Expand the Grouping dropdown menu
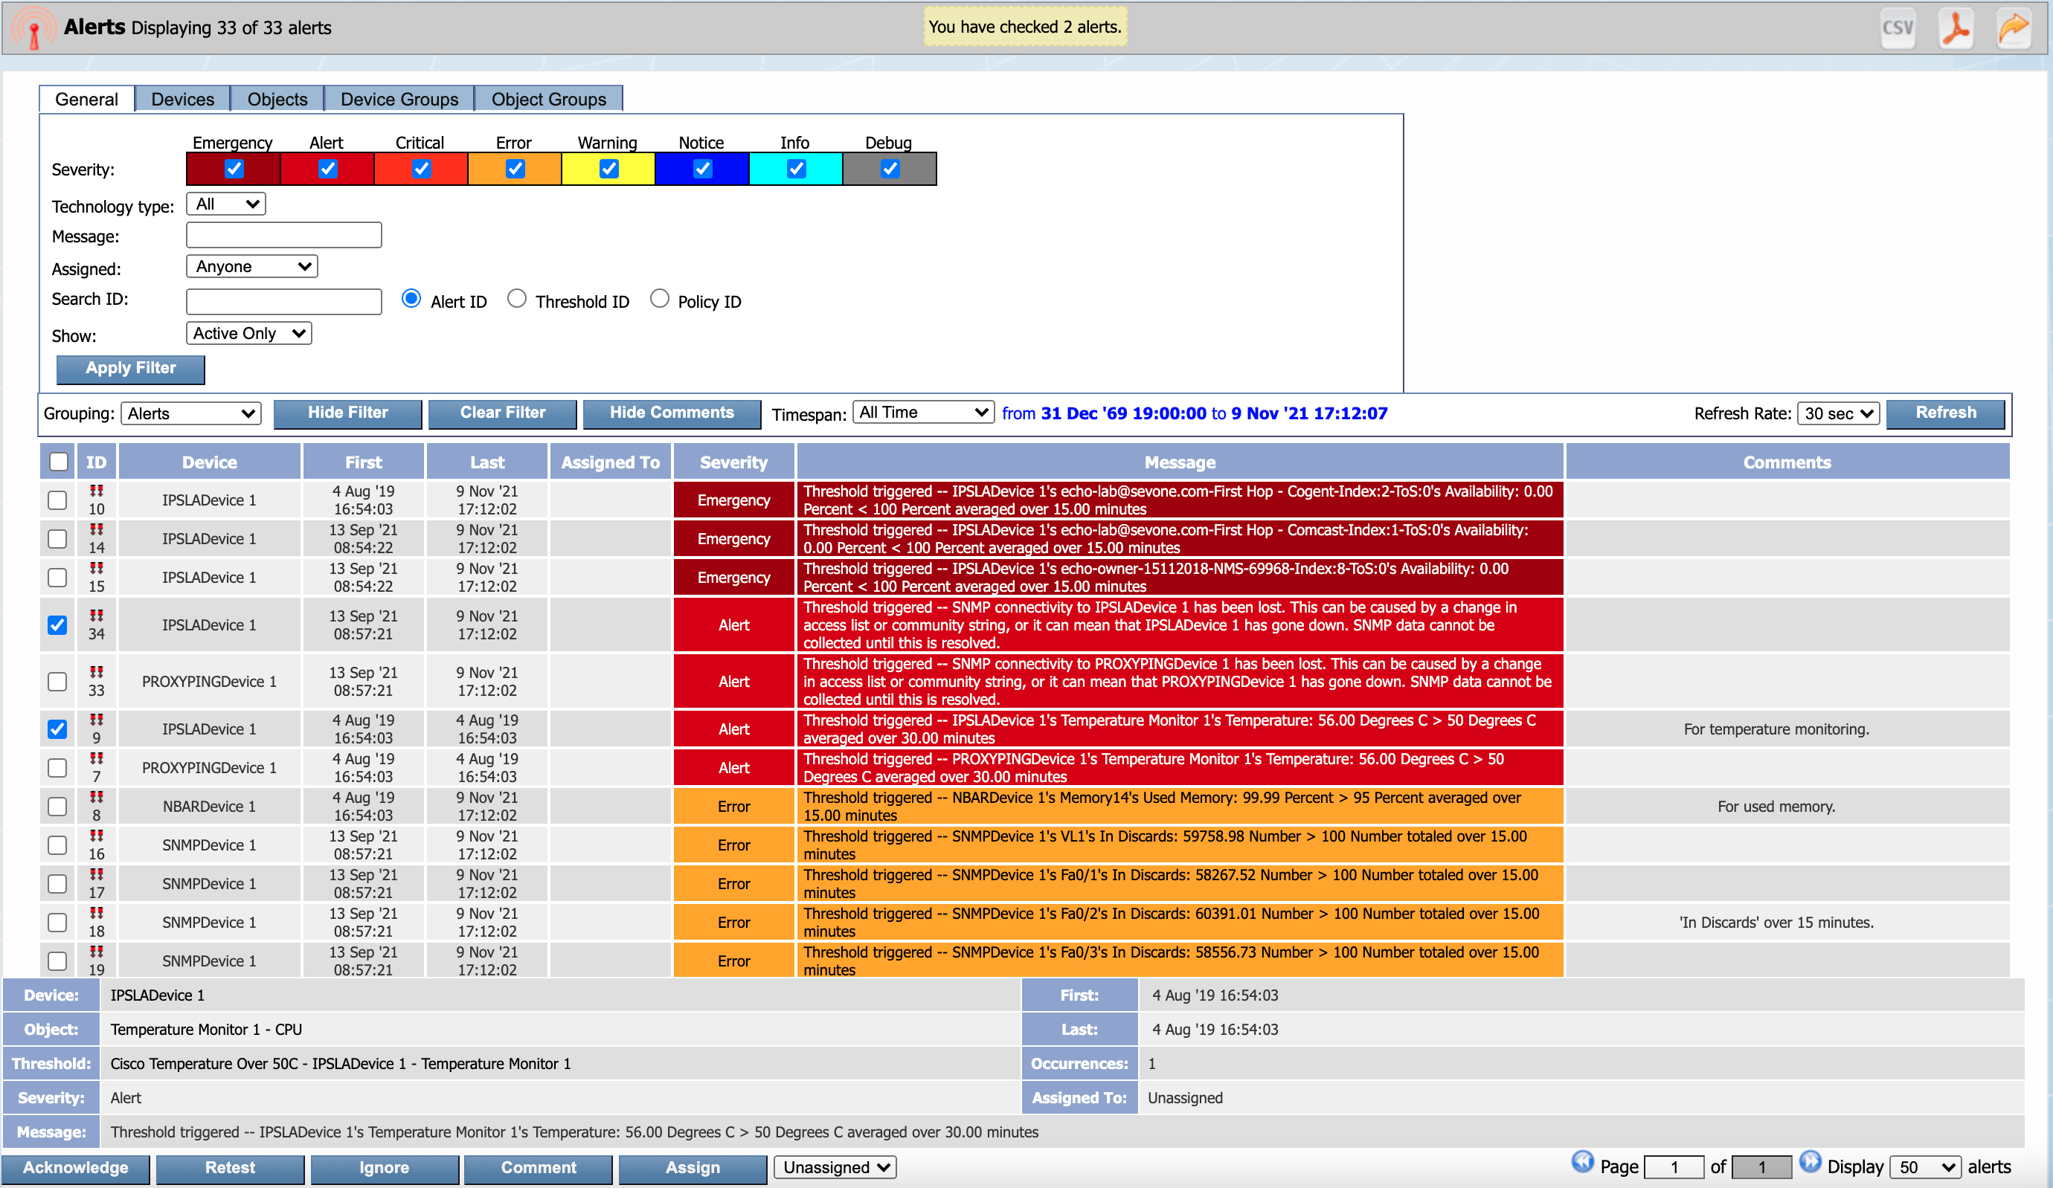Screen dimensions: 2053x1188 (x=193, y=413)
